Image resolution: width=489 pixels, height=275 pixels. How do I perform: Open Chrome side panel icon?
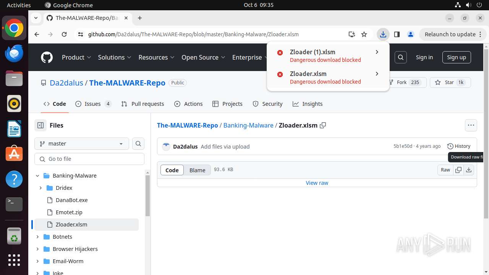tap(397, 34)
